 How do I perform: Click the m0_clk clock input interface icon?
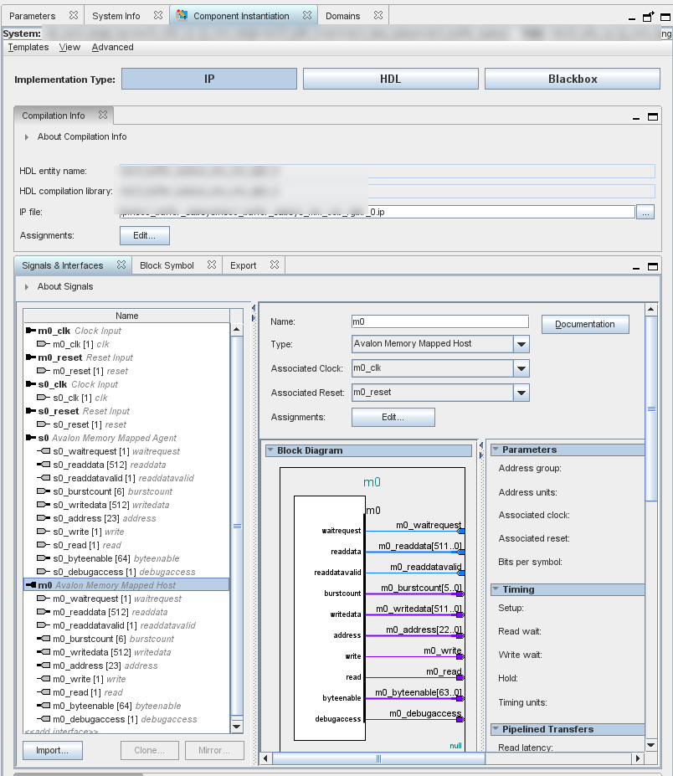31,331
